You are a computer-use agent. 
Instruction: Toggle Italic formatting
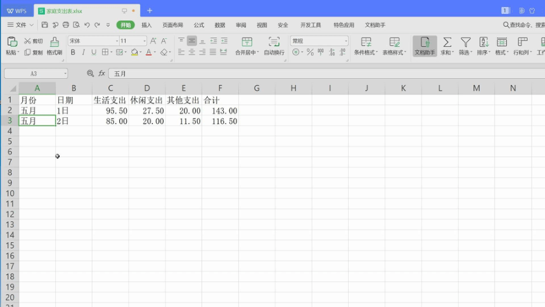[x=84, y=52]
